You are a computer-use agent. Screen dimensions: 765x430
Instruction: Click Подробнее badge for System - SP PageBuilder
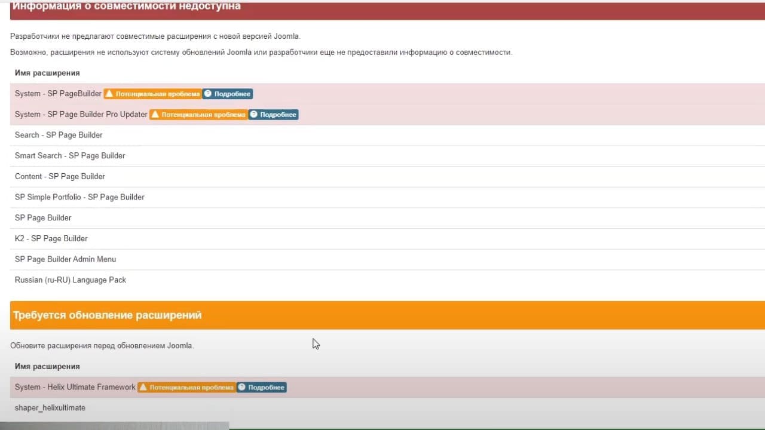click(x=227, y=94)
